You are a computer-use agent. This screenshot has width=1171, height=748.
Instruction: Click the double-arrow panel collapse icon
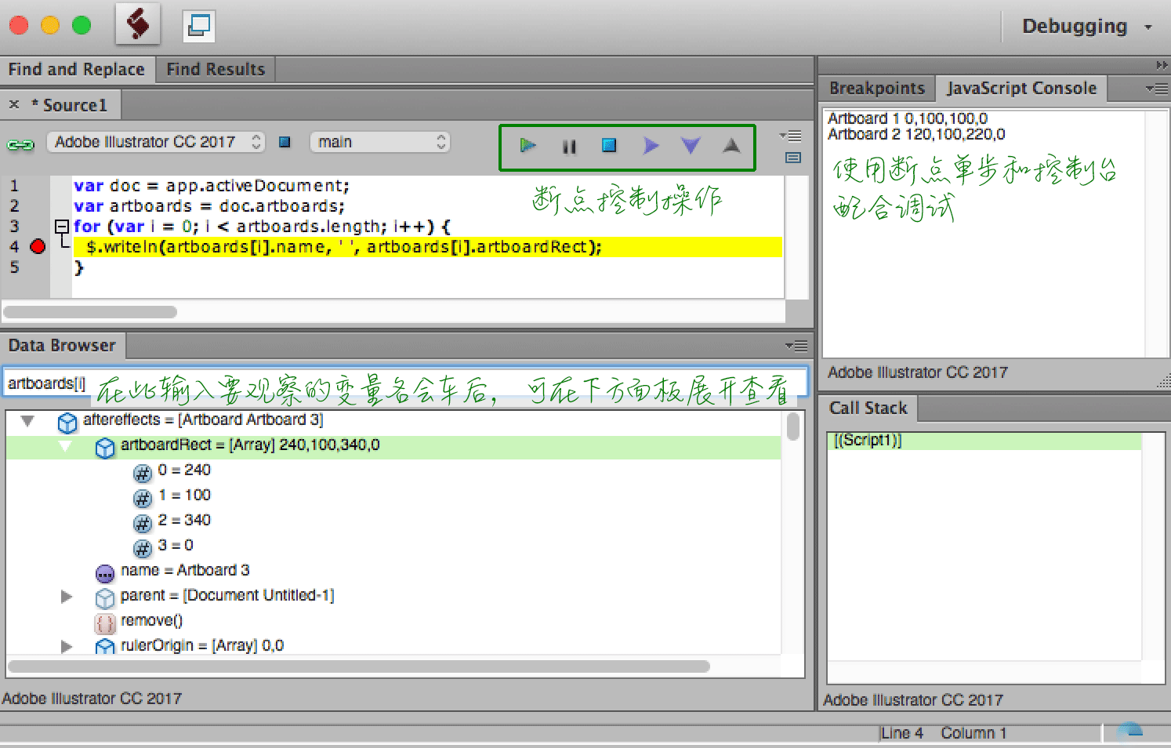1162,65
